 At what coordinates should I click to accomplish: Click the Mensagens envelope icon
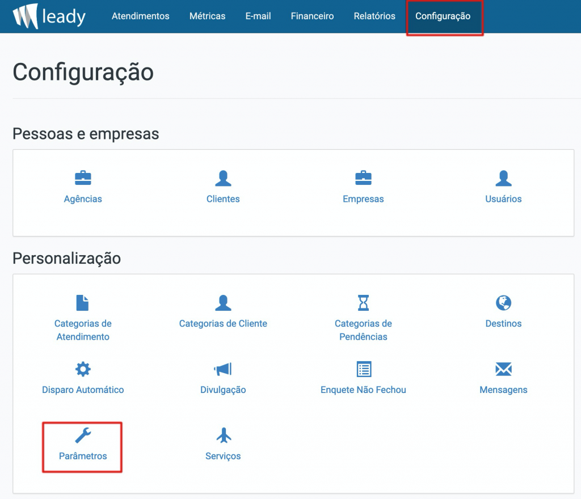click(x=504, y=369)
